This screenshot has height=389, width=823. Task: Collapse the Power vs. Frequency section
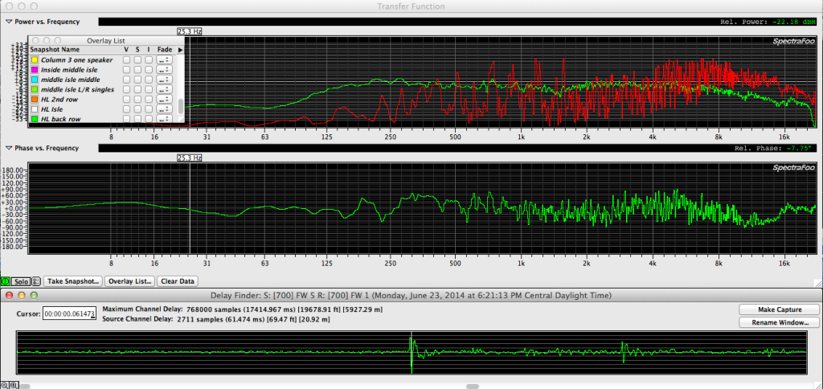point(9,20)
